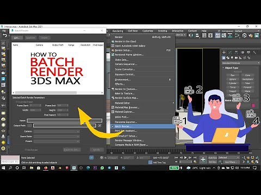Screen dimensions: 261x195
Task: Open the Customize menu
Action: pos(148,31)
